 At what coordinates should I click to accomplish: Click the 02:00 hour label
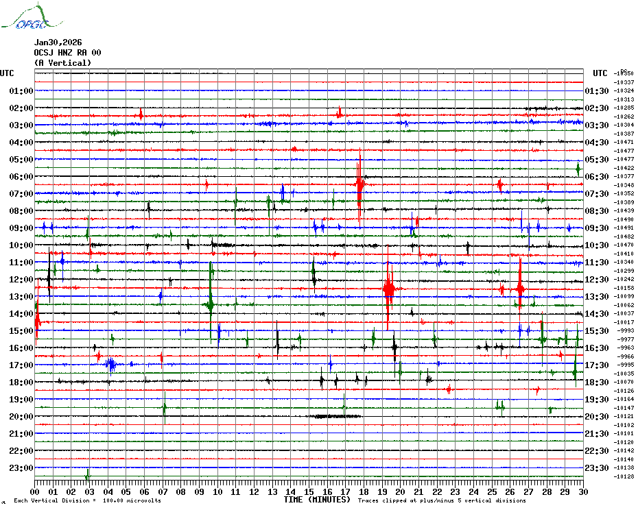(x=21, y=108)
